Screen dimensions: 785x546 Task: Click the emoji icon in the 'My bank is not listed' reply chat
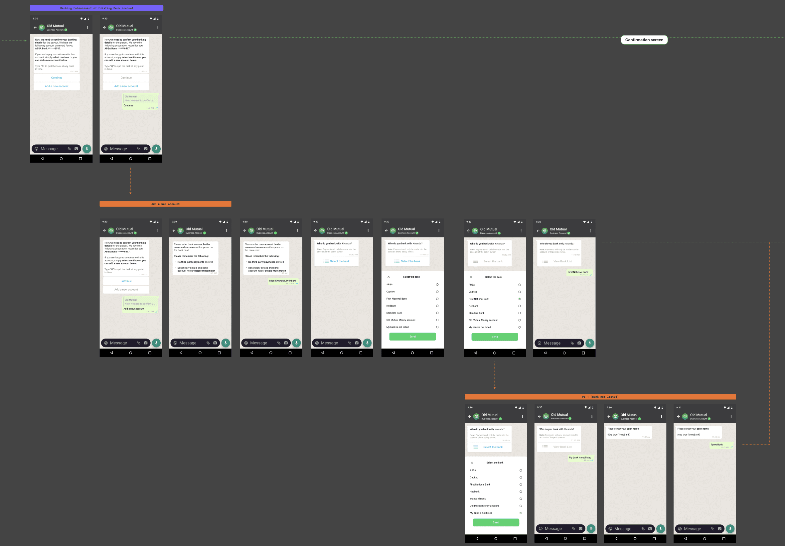[541, 529]
